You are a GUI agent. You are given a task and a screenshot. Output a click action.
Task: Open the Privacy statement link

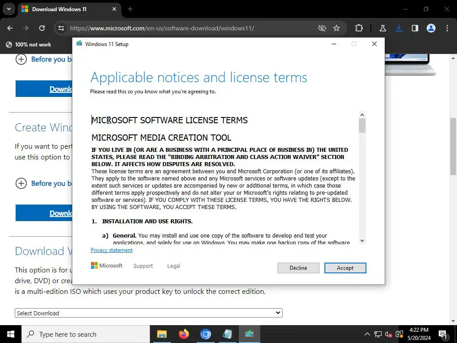point(111,250)
